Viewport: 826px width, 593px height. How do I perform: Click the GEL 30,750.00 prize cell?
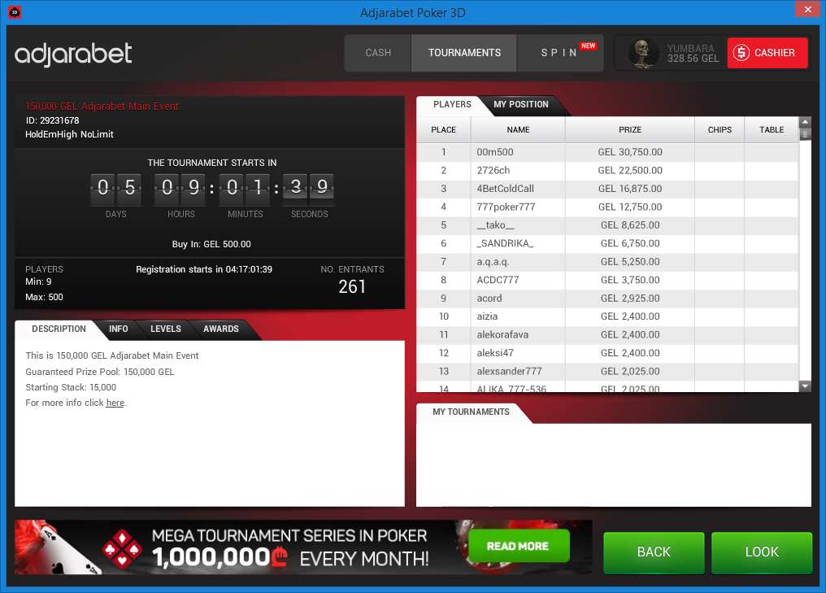click(630, 152)
